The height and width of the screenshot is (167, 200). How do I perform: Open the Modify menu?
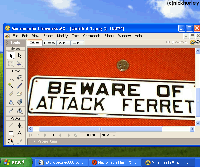pyautogui.click(x=62, y=36)
